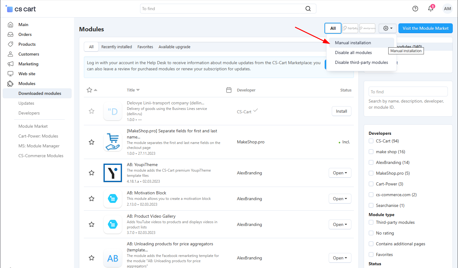458x268 pixels.
Task: Open Updates in the left sidebar
Action: (26, 103)
